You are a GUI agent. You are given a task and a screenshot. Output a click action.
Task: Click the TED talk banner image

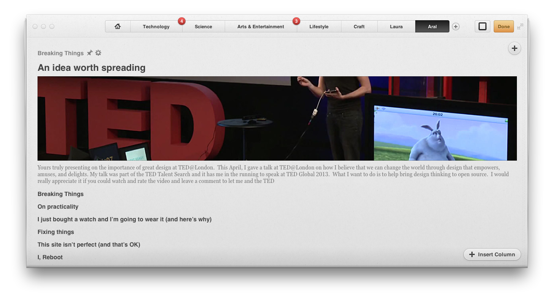(x=277, y=118)
